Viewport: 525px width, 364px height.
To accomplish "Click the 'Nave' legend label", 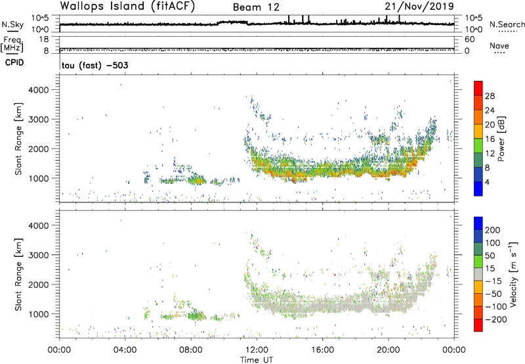I will point(499,45).
